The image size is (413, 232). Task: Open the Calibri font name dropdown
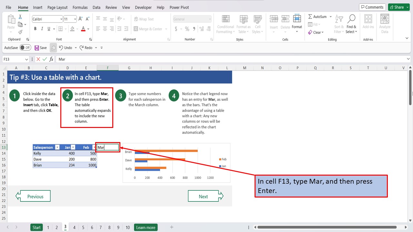[61, 19]
